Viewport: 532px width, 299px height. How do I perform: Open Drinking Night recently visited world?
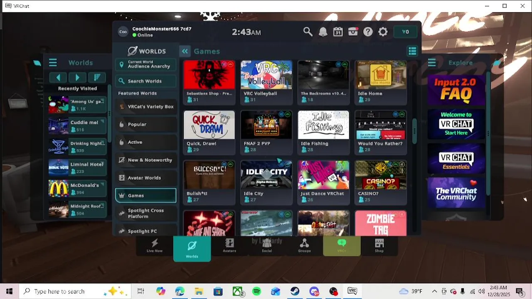77,147
